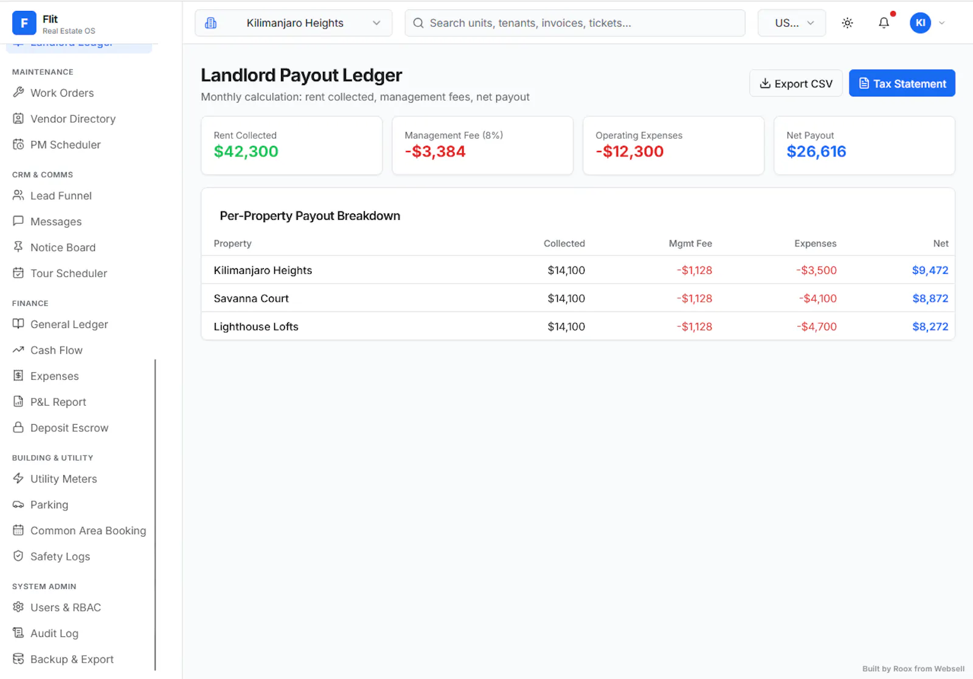Open the P&L Report link

58,402
